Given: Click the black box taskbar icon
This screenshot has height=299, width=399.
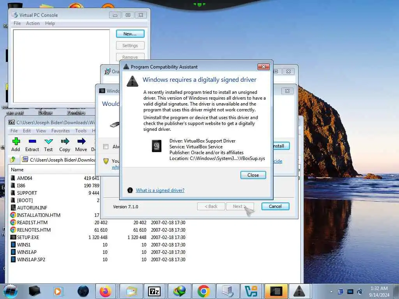Looking at the screenshot, I should (x=34, y=291).
